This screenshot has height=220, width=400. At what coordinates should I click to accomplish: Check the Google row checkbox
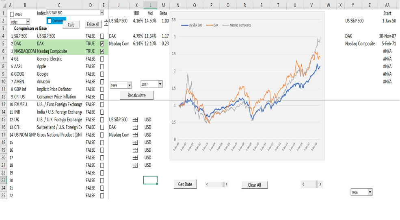(102, 74)
